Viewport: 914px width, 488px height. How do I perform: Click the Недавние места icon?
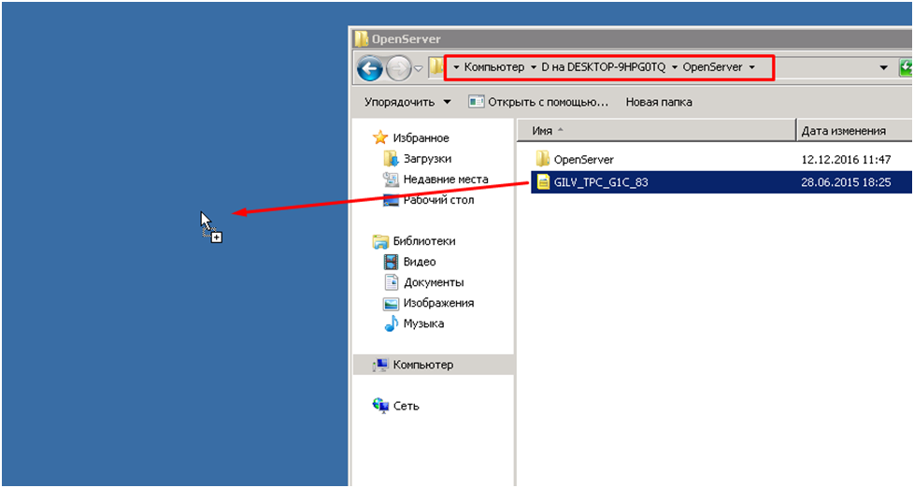pyautogui.click(x=391, y=179)
